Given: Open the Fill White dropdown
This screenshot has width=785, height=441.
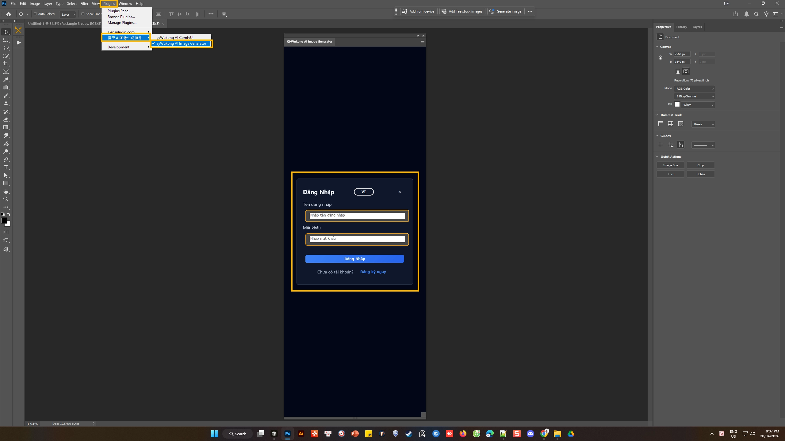Looking at the screenshot, I should coord(698,105).
